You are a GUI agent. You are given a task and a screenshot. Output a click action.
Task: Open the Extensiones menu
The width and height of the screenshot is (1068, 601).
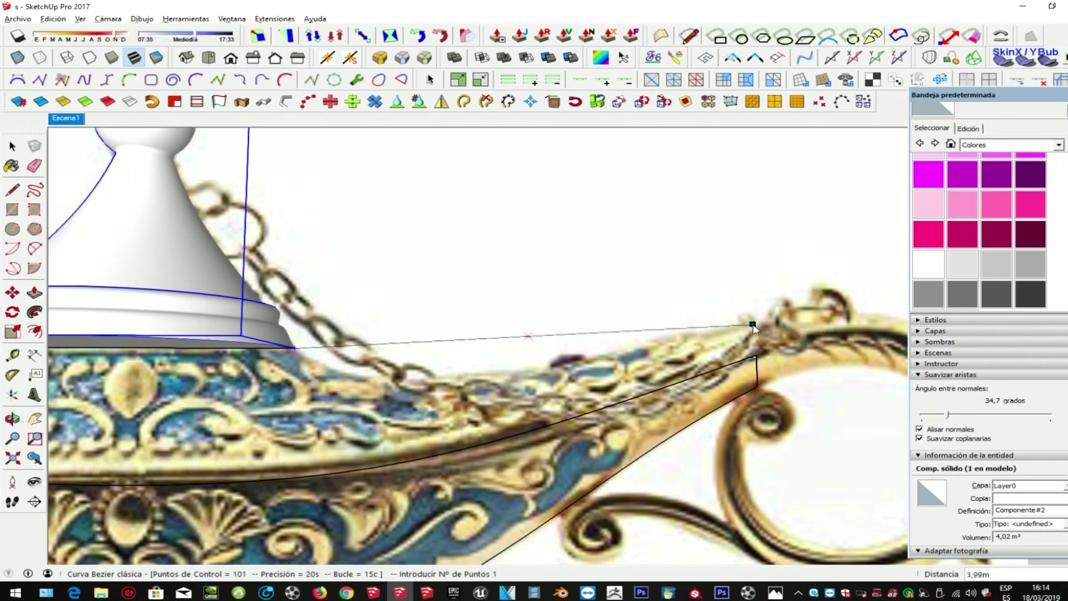tap(274, 18)
